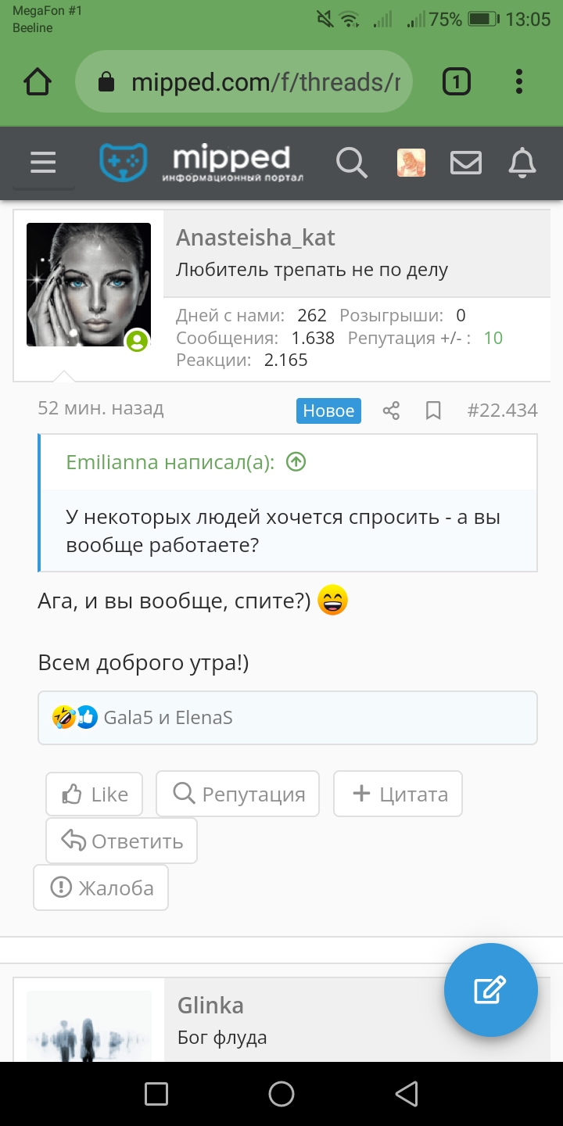The image size is (563, 1126).
Task: Report the post using Жалоба
Action: (101, 888)
